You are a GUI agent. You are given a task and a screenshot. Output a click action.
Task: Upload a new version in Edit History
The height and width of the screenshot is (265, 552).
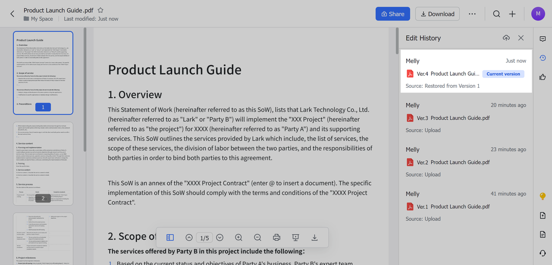click(x=506, y=38)
